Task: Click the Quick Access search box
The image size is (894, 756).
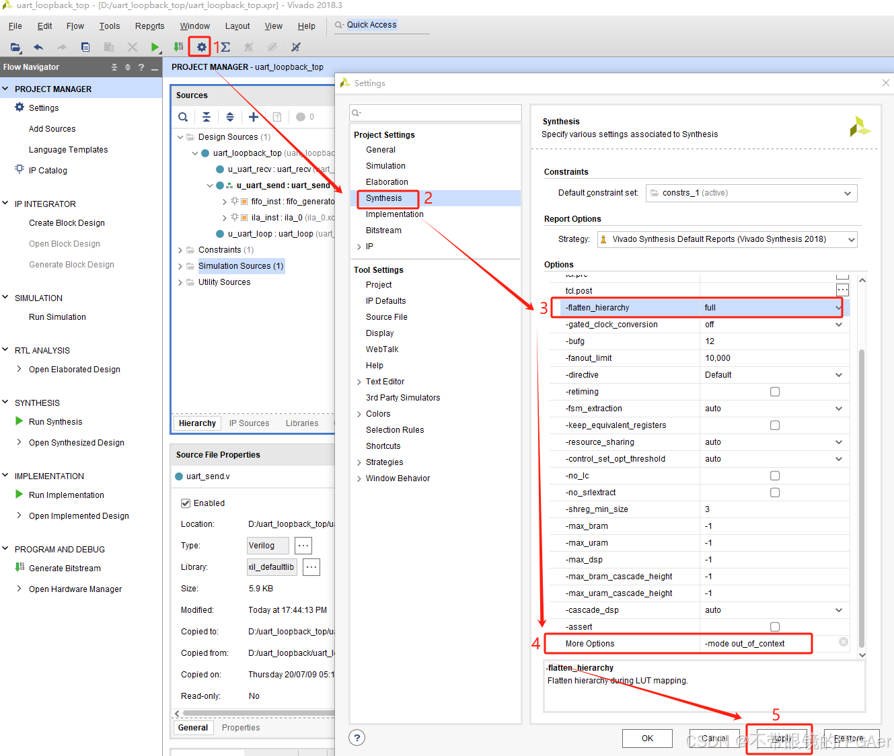Action: point(381,25)
